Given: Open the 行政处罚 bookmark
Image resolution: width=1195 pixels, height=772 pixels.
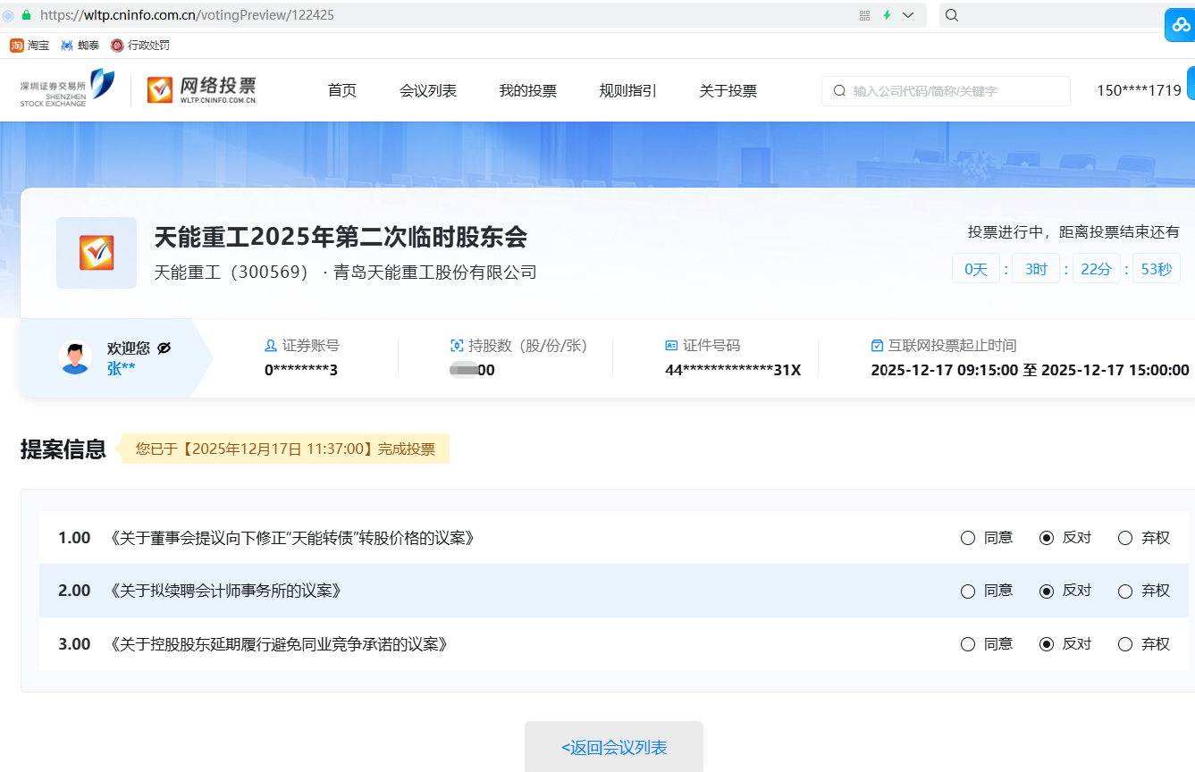Looking at the screenshot, I should coord(139,45).
